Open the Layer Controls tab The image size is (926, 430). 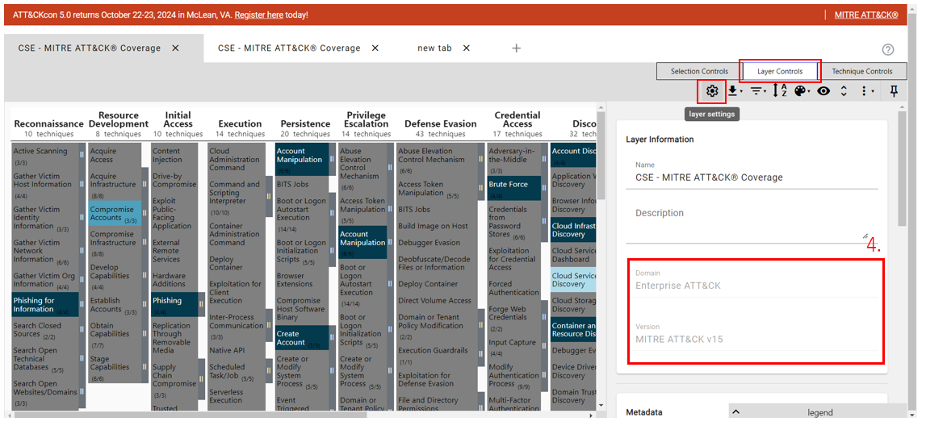(780, 71)
